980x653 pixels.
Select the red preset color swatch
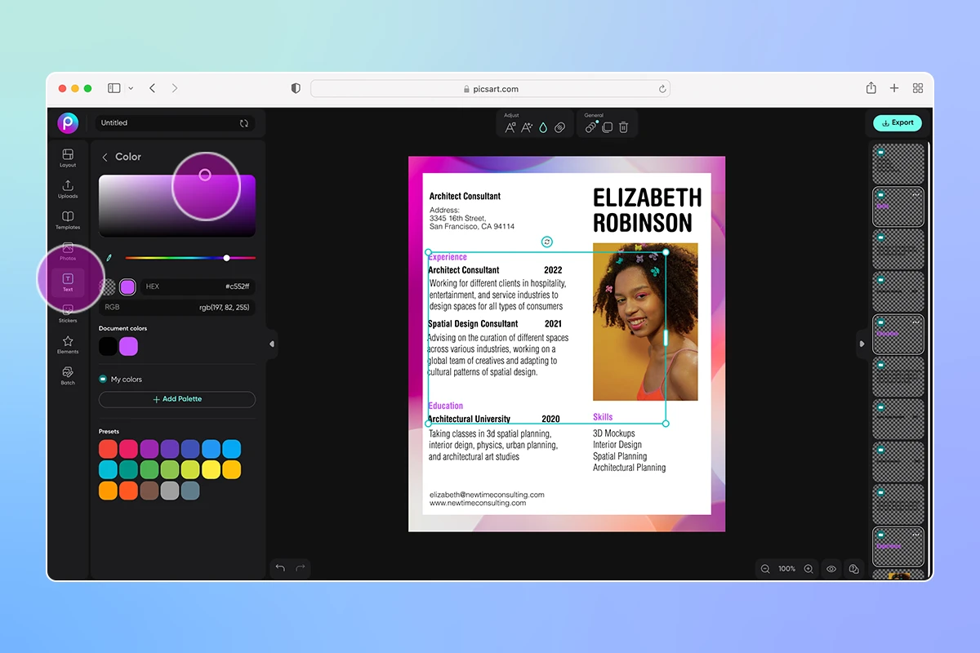106,448
